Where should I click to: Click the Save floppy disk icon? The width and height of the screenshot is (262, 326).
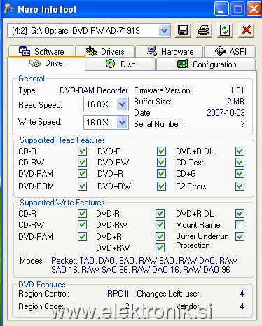coord(183,30)
